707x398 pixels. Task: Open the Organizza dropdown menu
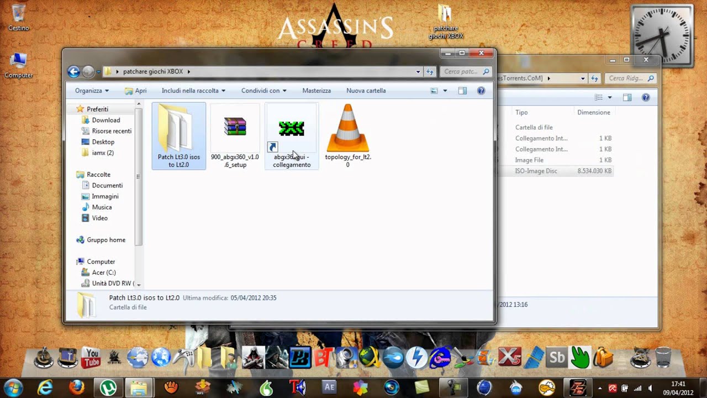point(92,91)
